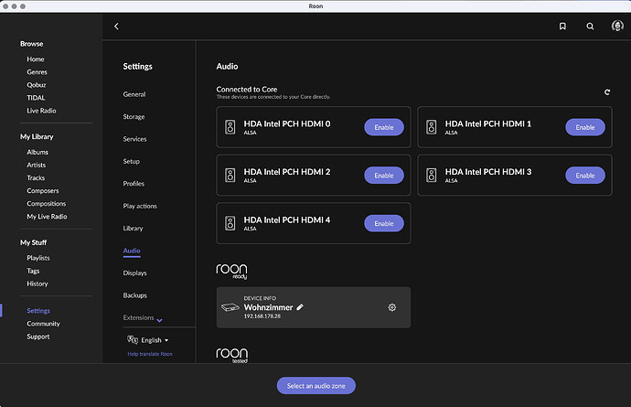
Task: Go back using the left arrow
Action: click(x=116, y=27)
